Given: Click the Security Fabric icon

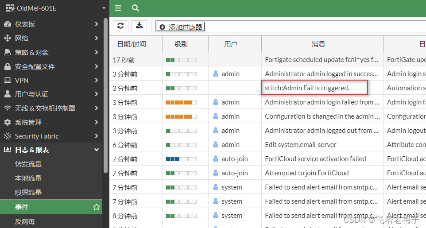Looking at the screenshot, I should point(8,136).
